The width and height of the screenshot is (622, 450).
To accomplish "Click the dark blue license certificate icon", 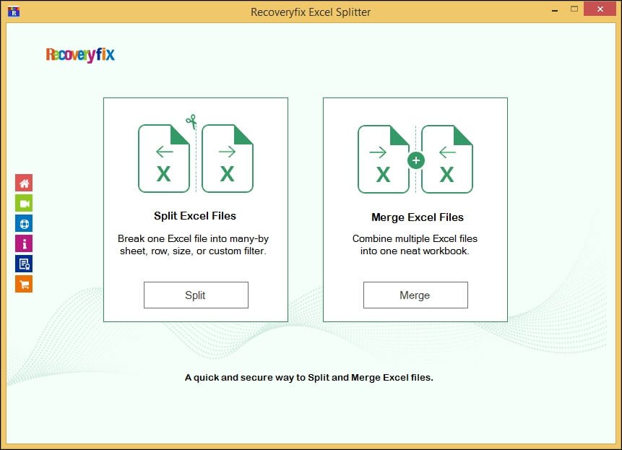I will click(24, 264).
